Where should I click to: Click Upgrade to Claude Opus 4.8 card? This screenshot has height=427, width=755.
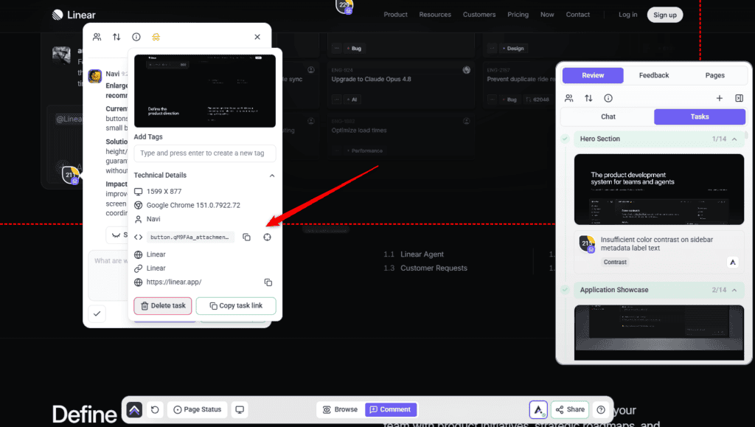pos(400,84)
